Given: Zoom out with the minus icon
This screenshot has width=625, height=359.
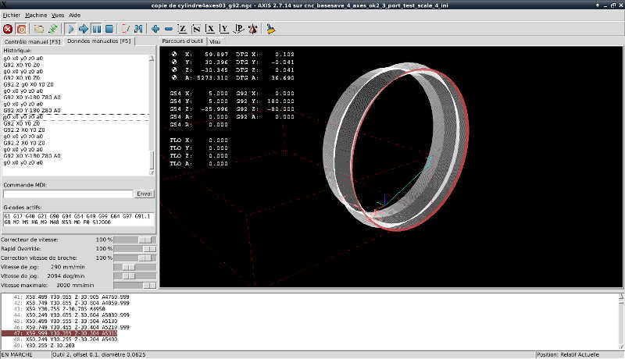Looking at the screenshot, I should pyautogui.click(x=169, y=29).
